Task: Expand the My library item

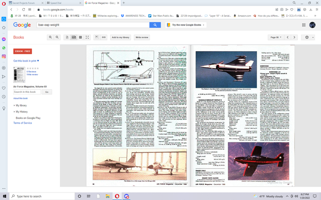Action: [x=21, y=106]
